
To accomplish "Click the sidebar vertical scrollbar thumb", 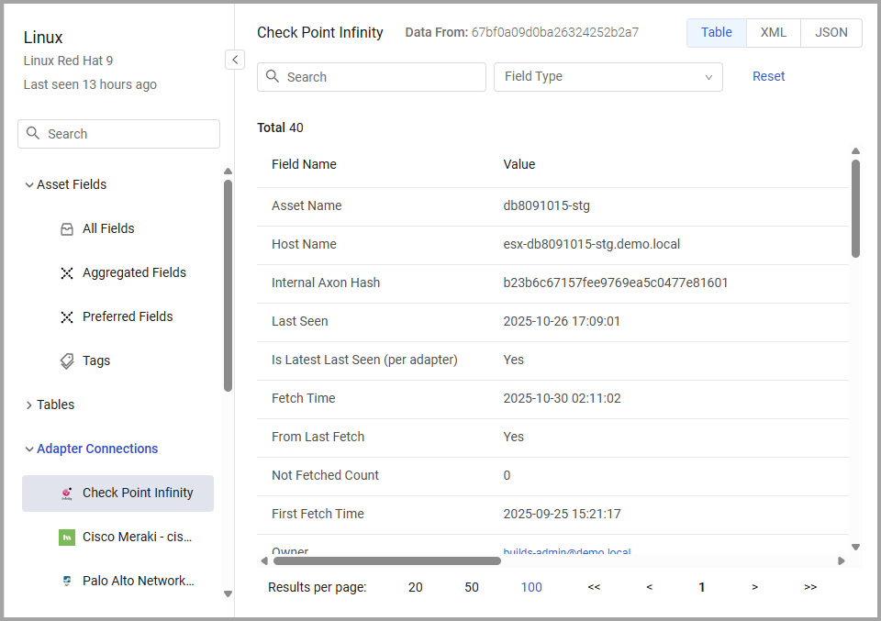I will pyautogui.click(x=228, y=286).
